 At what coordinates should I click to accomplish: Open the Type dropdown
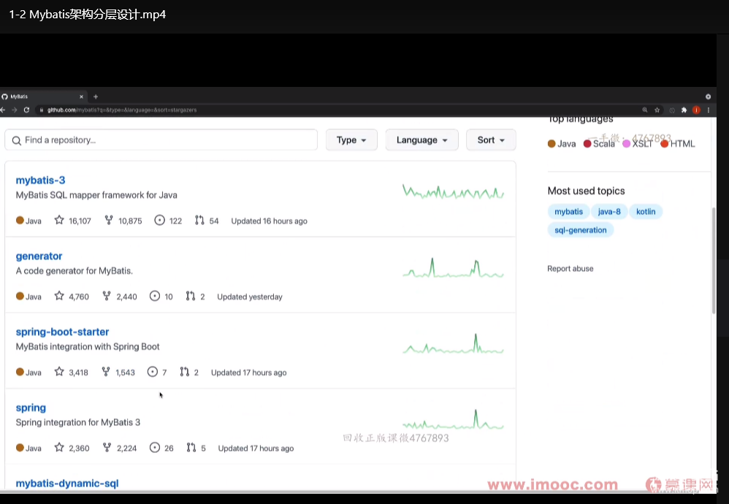click(x=351, y=140)
